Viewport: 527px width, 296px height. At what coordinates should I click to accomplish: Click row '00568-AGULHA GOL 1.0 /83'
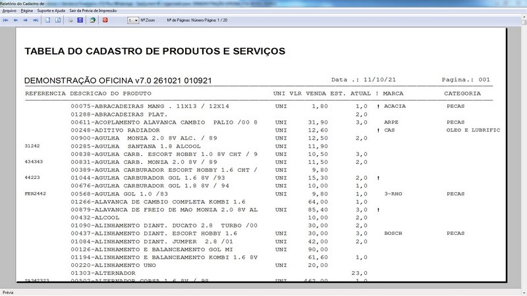pos(119,193)
